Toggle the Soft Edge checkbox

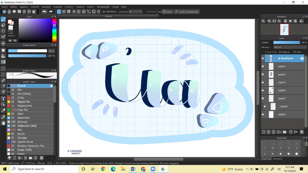(145, 12)
